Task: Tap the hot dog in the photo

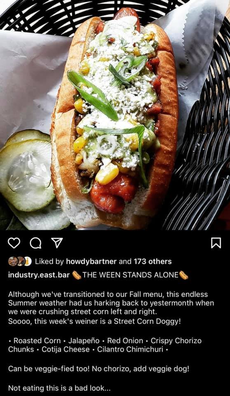Action: [x=114, y=119]
